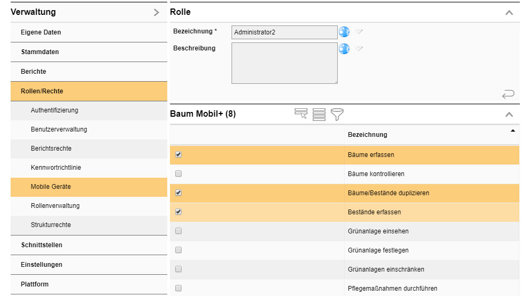531x296 pixels.
Task: Click the Baum Mobil+ (8) panel title
Action: tap(203, 114)
